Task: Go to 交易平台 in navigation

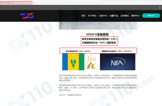Action: click(103, 16)
